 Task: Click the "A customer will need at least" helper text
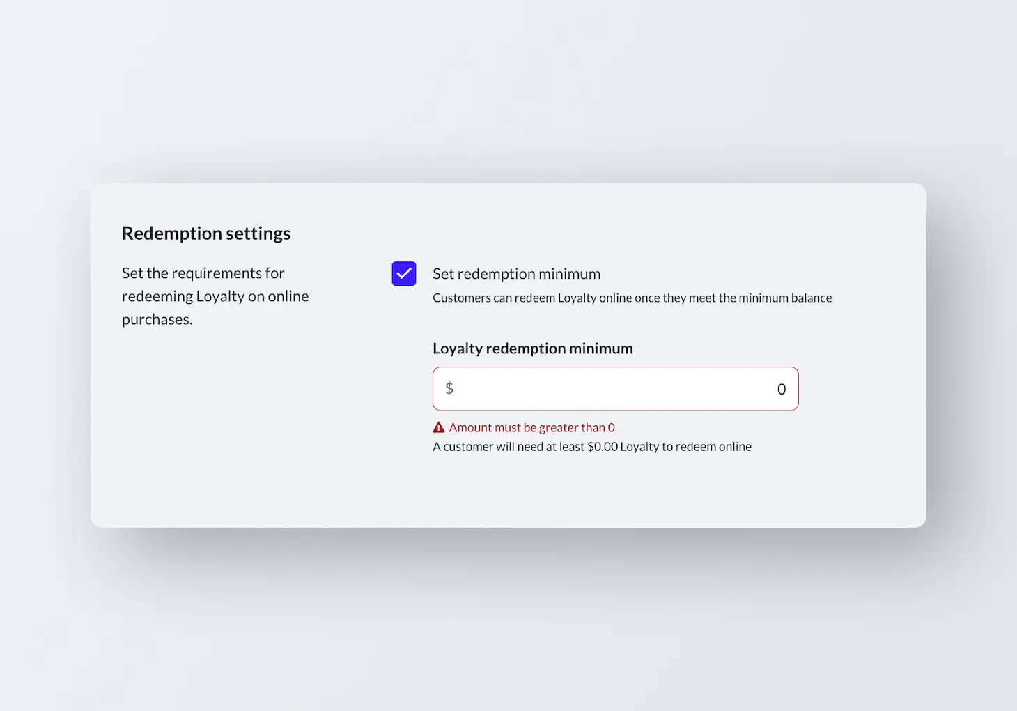[509, 447]
